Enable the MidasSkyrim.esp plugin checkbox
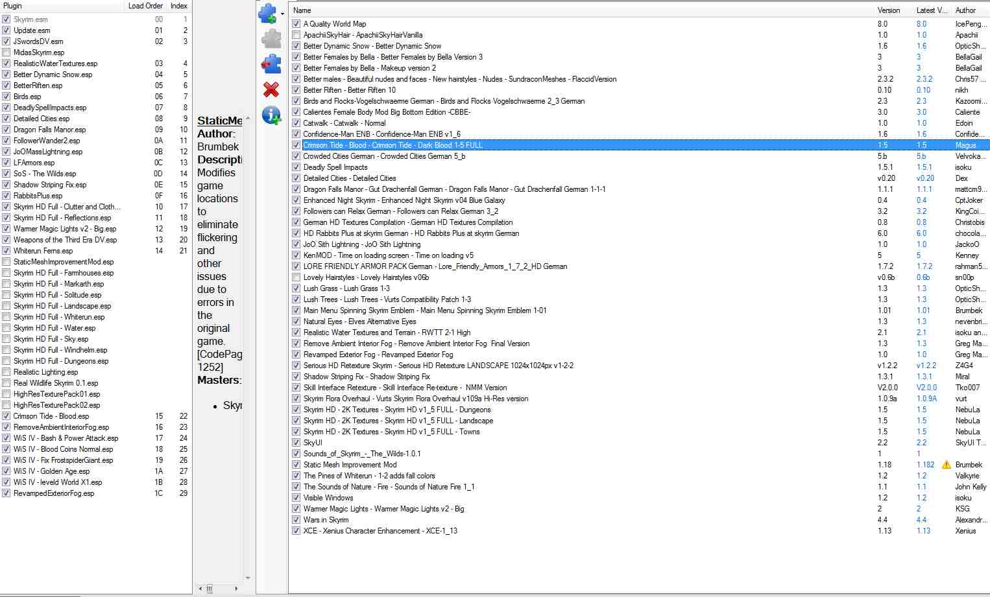This screenshot has height=597, width=990. pyautogui.click(x=6, y=53)
